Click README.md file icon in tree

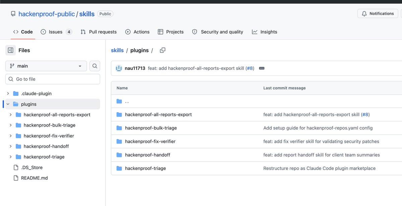pos(16,178)
